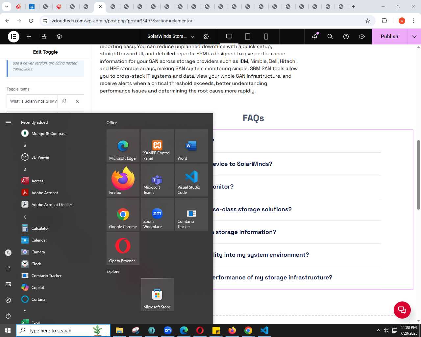This screenshot has height=337, width=421.
Task: Open Google Chrome tile
Action: 123,214
